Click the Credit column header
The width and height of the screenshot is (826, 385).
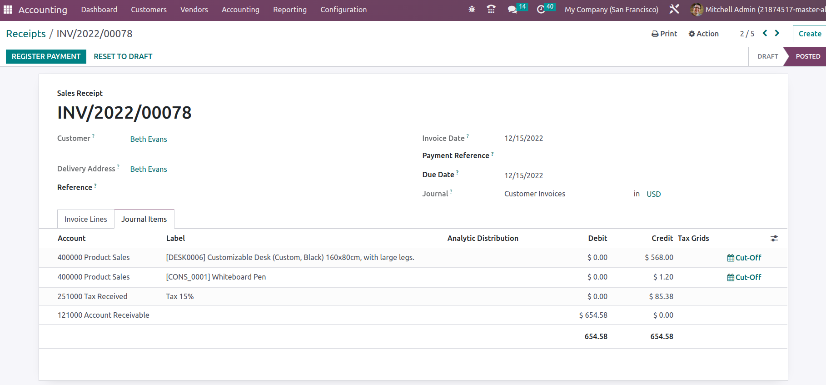pos(662,238)
